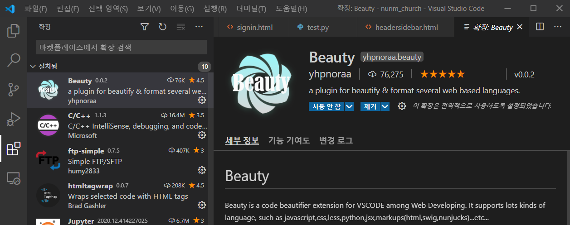Click the filter extensions funnel icon
This screenshot has height=225, width=570.
145,27
